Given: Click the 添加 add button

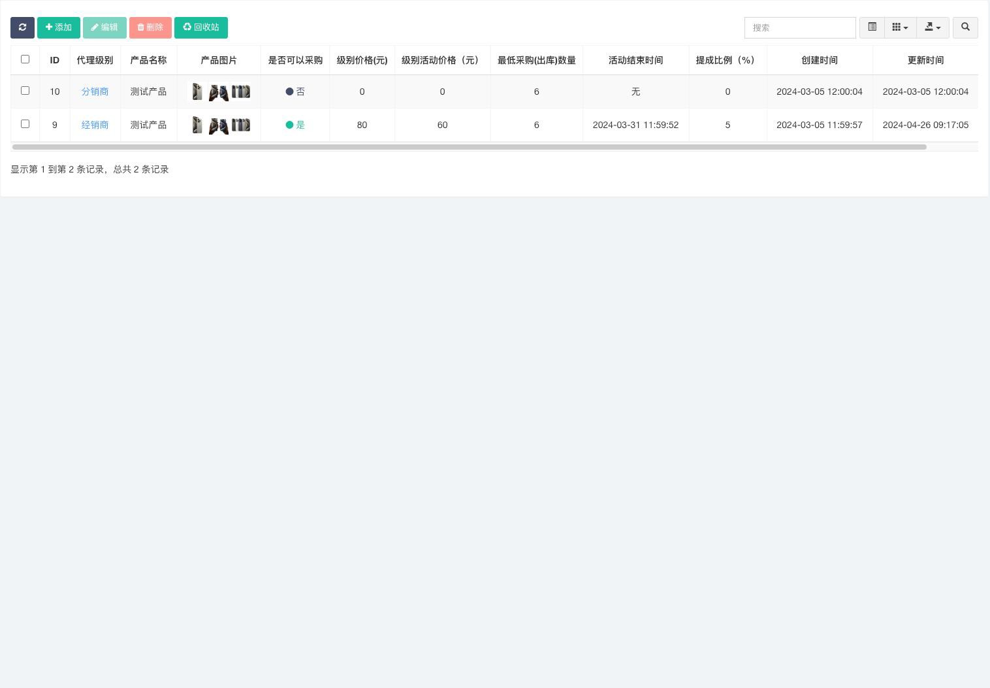Looking at the screenshot, I should tap(58, 27).
